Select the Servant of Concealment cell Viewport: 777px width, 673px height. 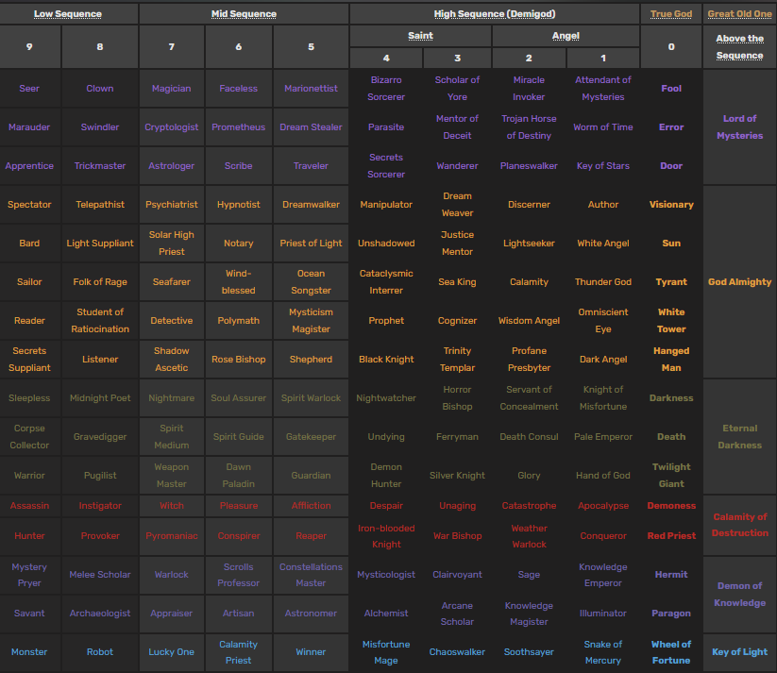pos(529,397)
